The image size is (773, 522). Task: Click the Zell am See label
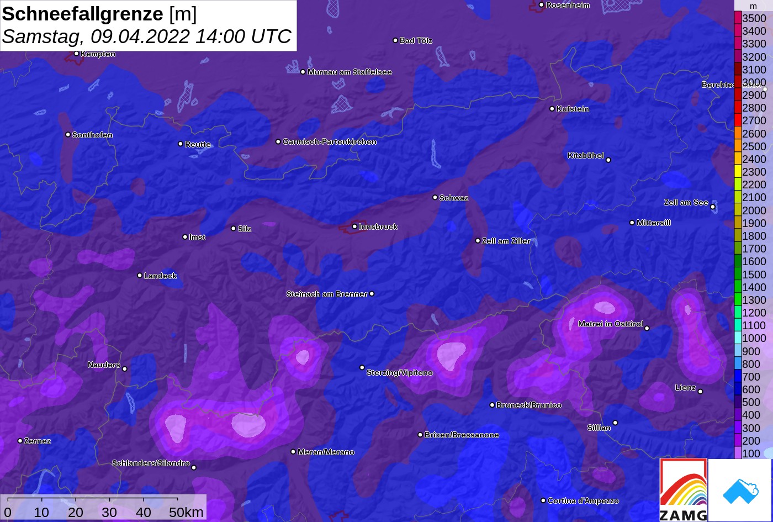click(x=686, y=202)
